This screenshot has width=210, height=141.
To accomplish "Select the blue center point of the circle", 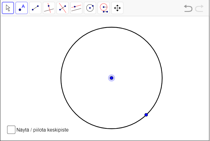I will [x=112, y=78].
